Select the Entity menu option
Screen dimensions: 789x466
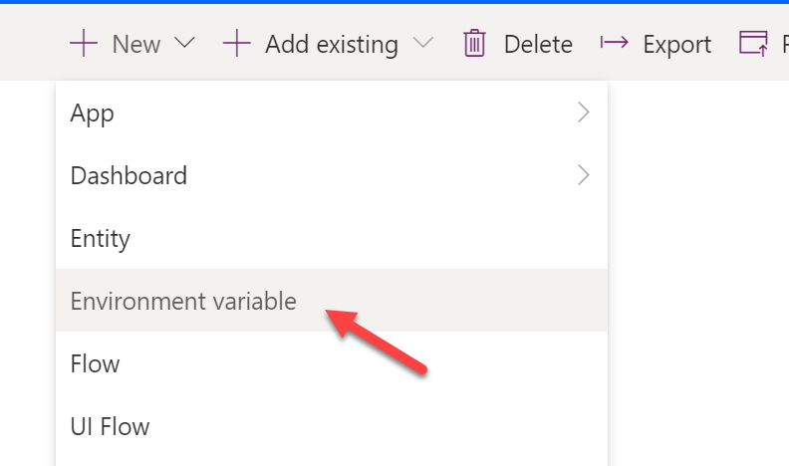point(332,238)
